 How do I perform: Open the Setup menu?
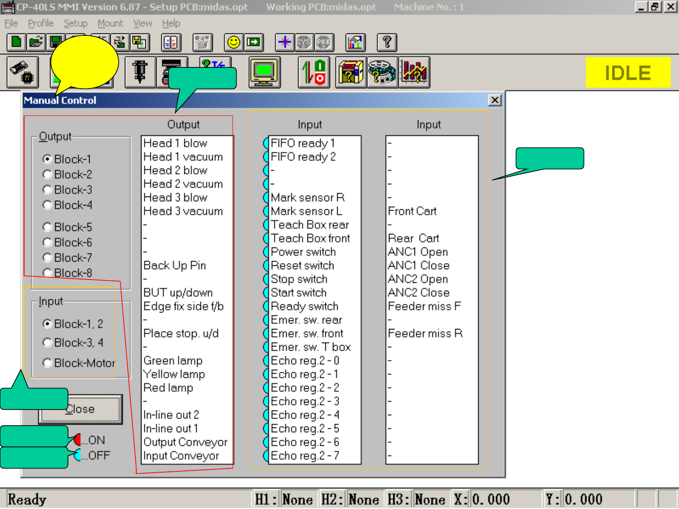[x=75, y=23]
